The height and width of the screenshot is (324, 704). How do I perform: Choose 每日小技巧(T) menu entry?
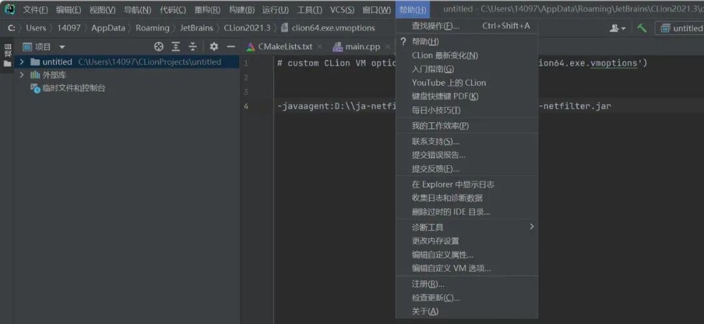[x=467, y=110]
